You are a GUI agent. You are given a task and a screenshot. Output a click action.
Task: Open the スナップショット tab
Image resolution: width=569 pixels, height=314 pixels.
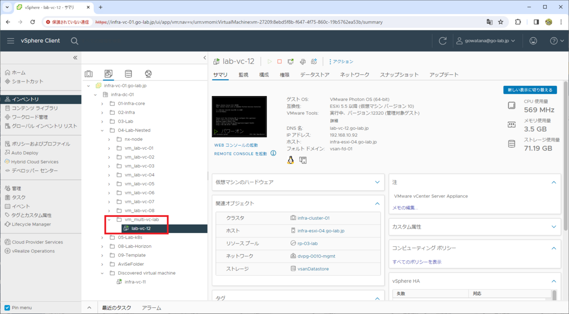[399, 75]
